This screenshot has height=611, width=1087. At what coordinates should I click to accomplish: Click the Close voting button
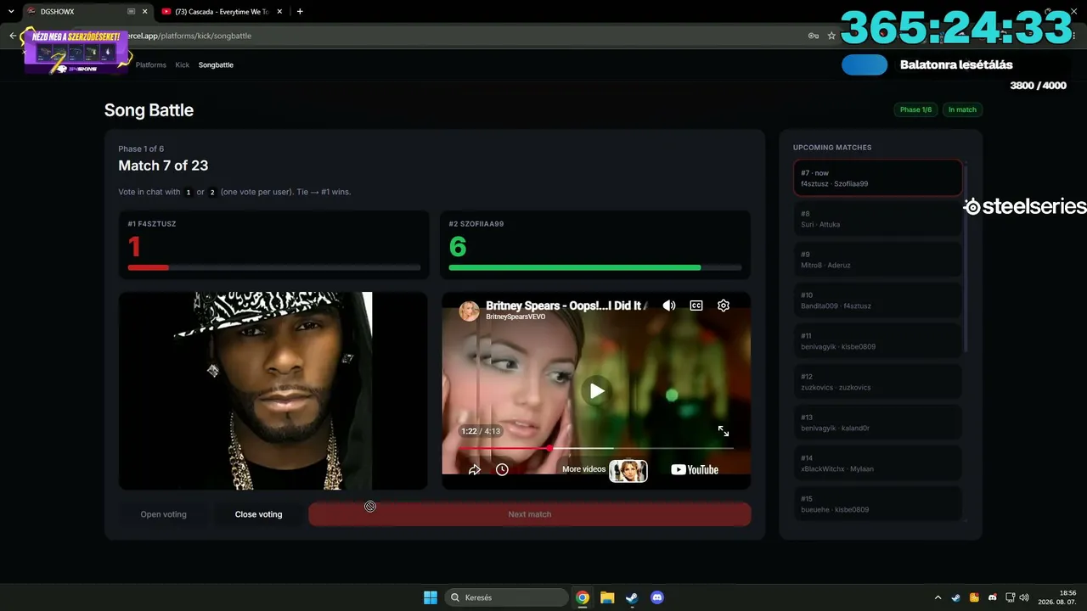coord(258,514)
